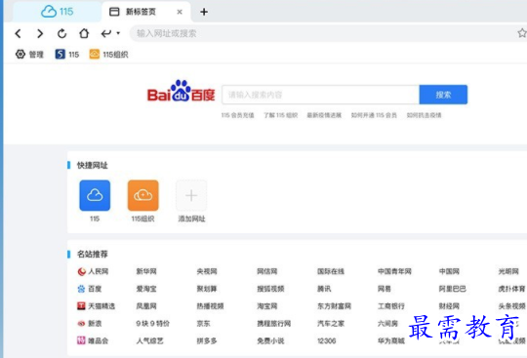The height and width of the screenshot is (358, 527).
Task: Open 网易 recommended site
Action: 385,289
